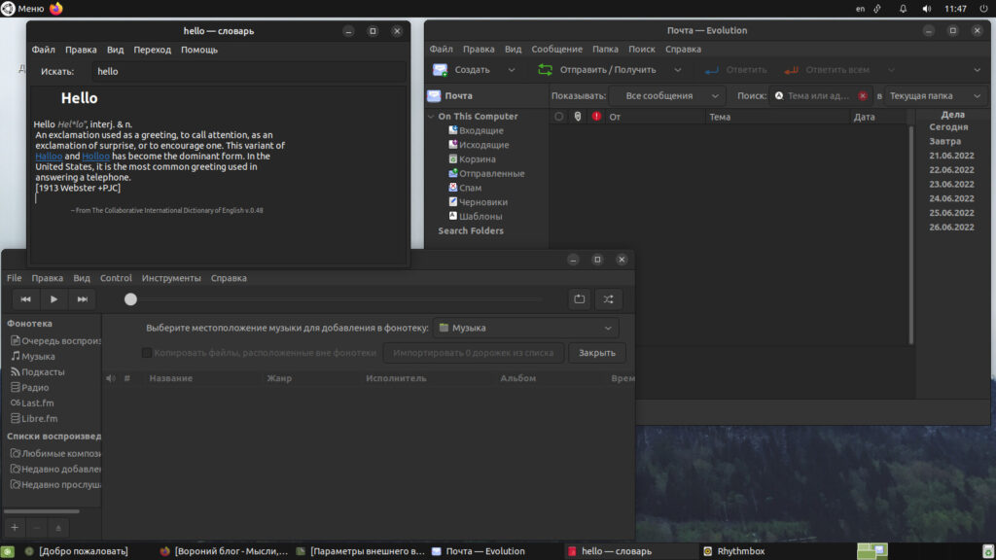Click the add playlist plus icon
996x560 pixels.
pyautogui.click(x=15, y=527)
